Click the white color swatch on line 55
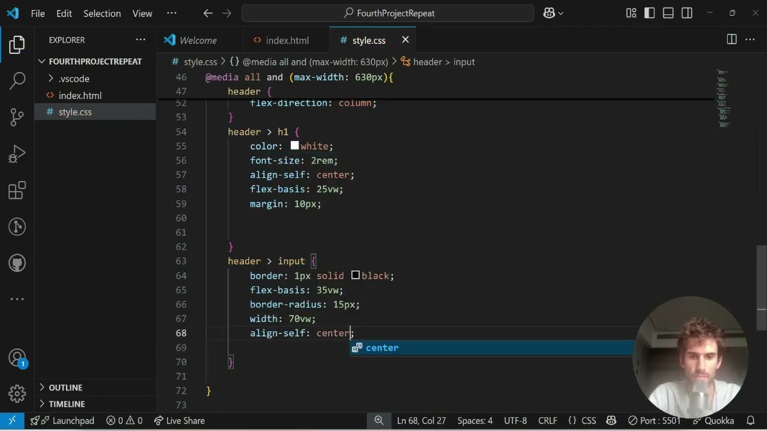 (295, 145)
